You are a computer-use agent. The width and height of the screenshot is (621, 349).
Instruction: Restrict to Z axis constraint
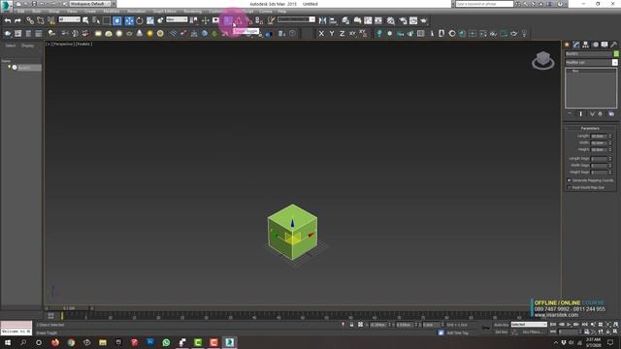point(342,34)
